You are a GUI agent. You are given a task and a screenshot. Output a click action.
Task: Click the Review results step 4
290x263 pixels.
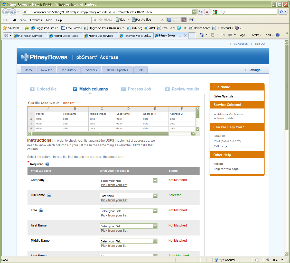[182, 89]
